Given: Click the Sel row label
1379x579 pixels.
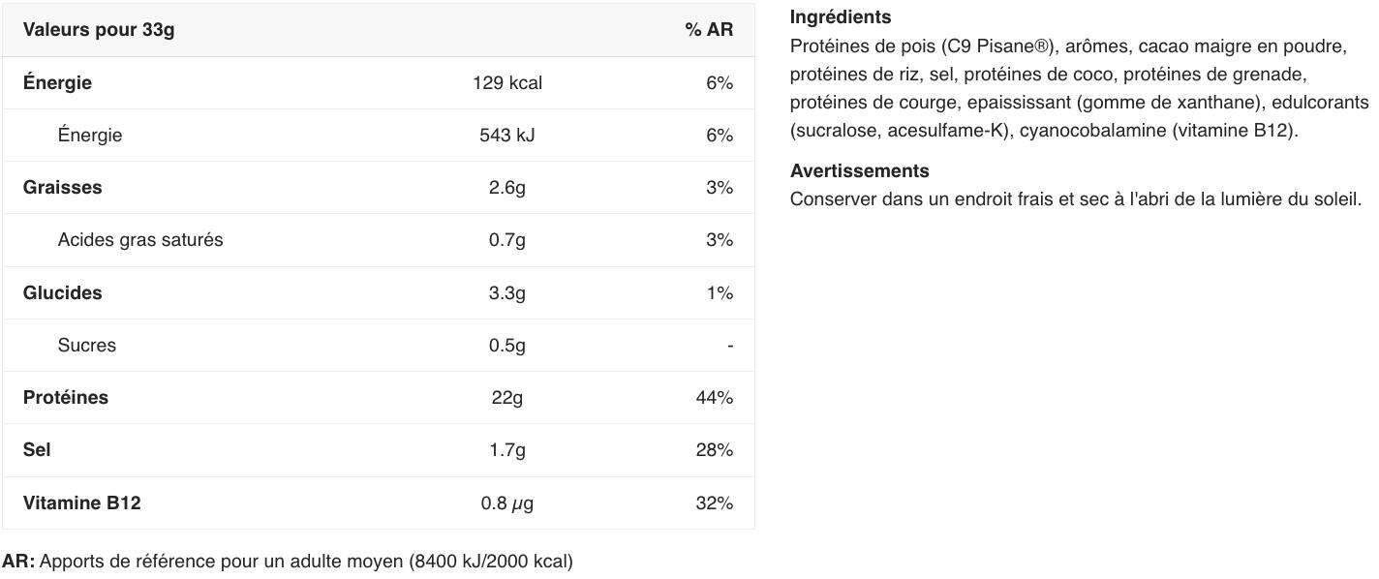Looking at the screenshot, I should (x=37, y=450).
